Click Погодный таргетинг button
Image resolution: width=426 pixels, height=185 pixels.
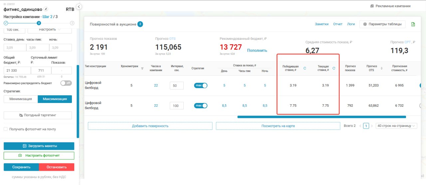(x=38, y=115)
